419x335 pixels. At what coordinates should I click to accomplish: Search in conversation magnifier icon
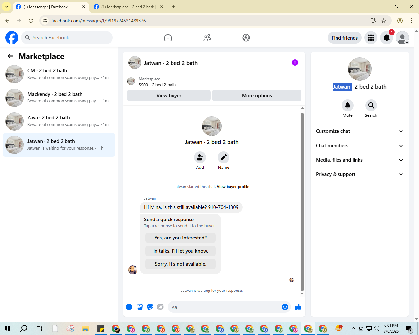tap(371, 105)
